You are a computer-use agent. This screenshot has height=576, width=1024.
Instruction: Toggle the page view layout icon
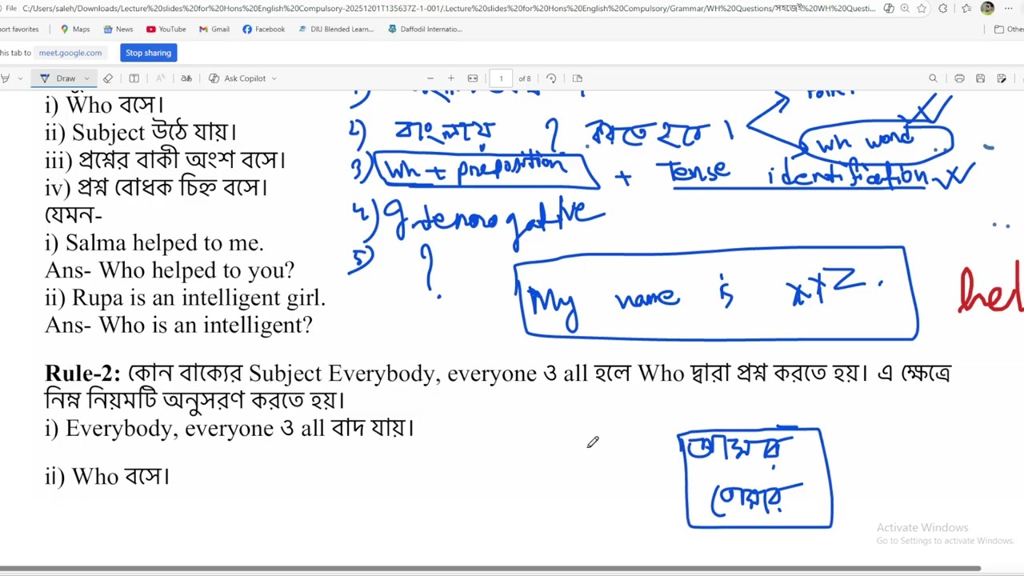pyautogui.click(x=578, y=78)
